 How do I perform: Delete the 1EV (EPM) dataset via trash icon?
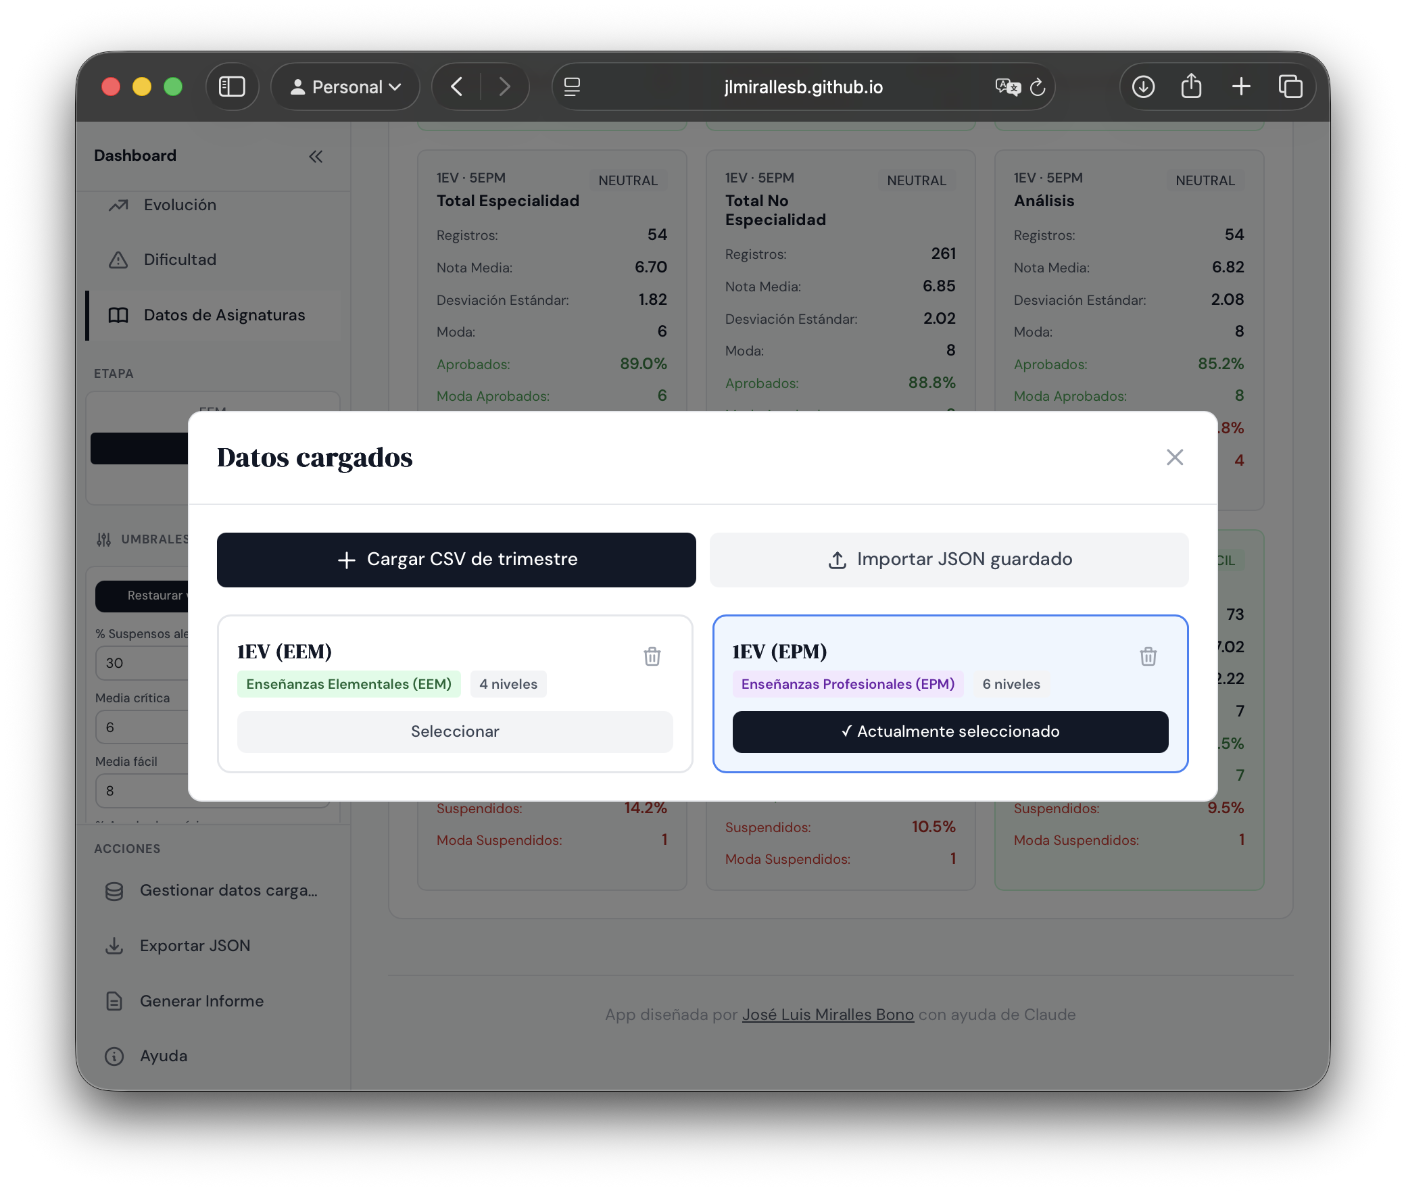click(x=1148, y=655)
